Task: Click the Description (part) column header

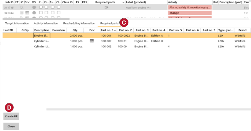Action: tap(231, 2)
